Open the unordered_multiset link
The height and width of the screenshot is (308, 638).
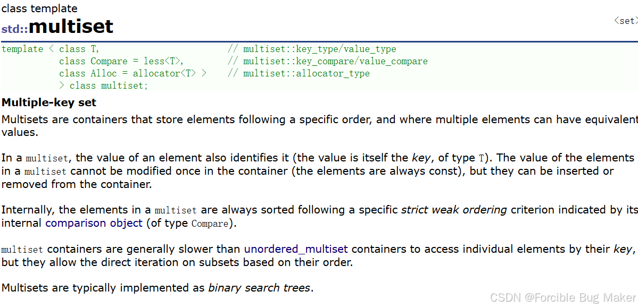[296, 249]
